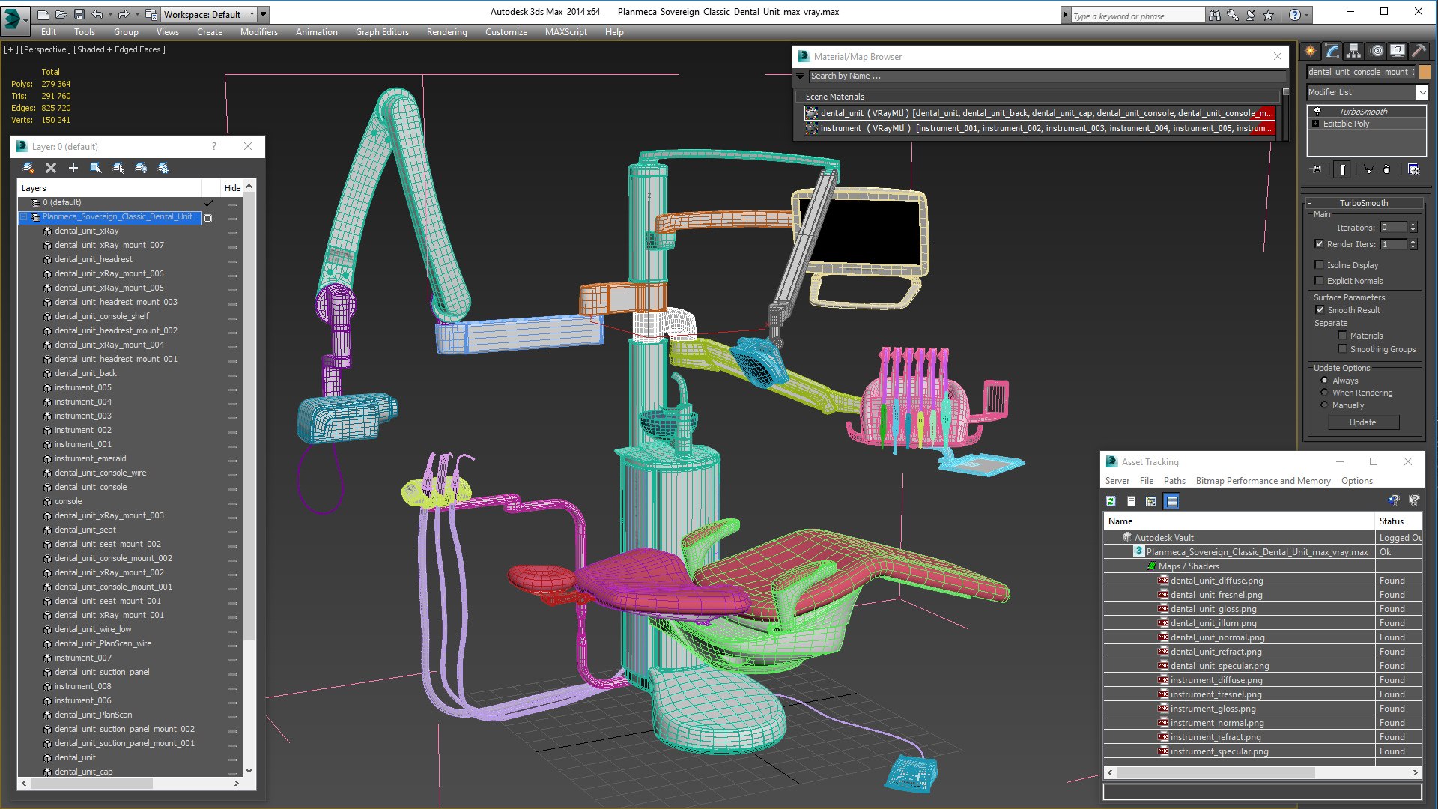Click in the Search by Name field
The height and width of the screenshot is (809, 1438).
pos(1046,76)
